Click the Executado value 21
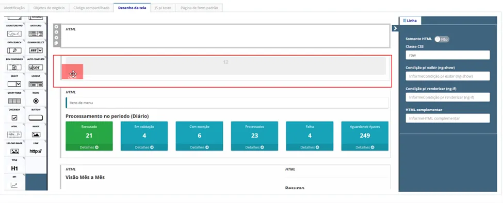The height and width of the screenshot is (203, 503). 89,136
